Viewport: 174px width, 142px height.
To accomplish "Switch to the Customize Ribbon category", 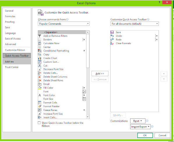I will click(15, 50).
